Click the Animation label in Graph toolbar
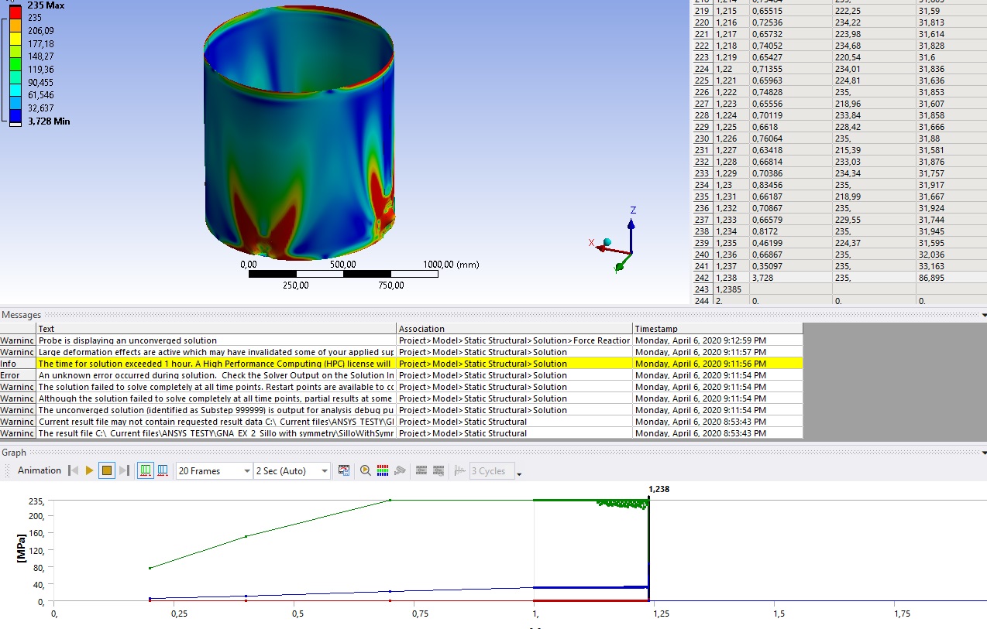 pos(39,470)
